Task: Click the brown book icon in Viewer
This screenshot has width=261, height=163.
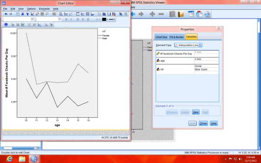Action: tap(181, 14)
